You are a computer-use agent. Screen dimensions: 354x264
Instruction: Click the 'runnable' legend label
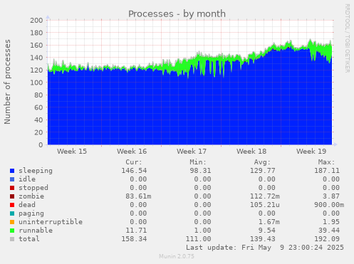coord(36,231)
